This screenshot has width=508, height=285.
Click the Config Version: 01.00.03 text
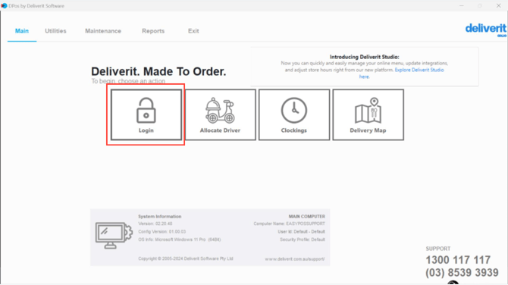tap(162, 232)
